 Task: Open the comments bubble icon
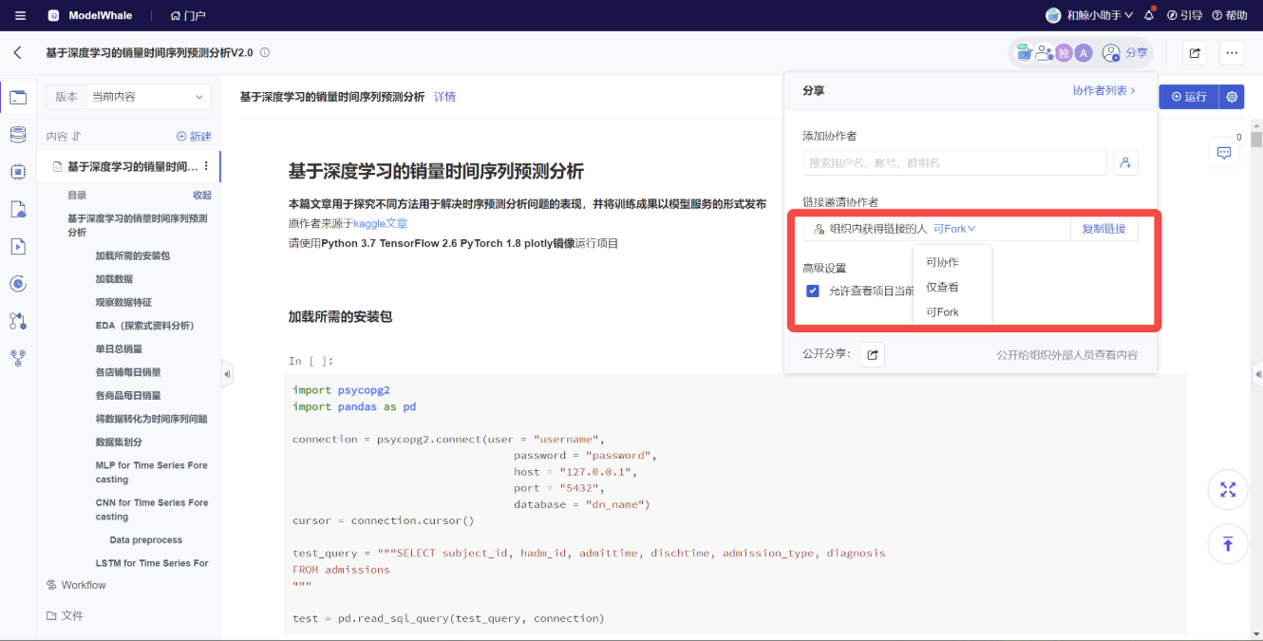tap(1224, 153)
